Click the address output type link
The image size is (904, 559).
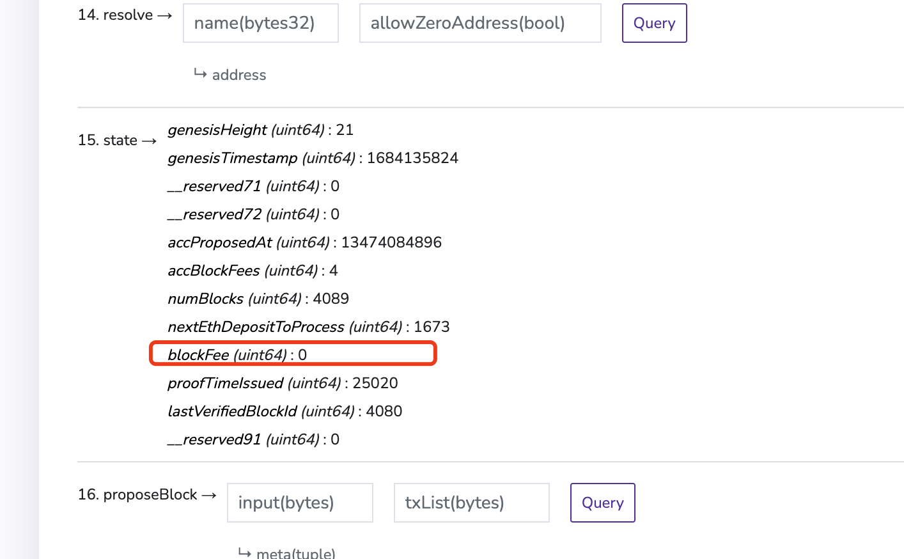coord(239,75)
